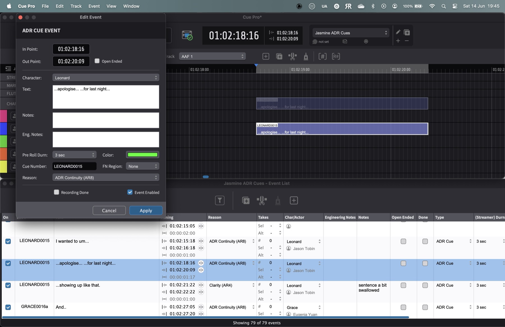
Task: Open the Track menu
Action: coord(76,6)
